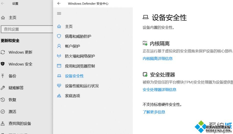Image resolution: width=233 pixels, height=134 pixels.
Task: Click the 疑难解答 wrench icon
Action: click(2, 88)
